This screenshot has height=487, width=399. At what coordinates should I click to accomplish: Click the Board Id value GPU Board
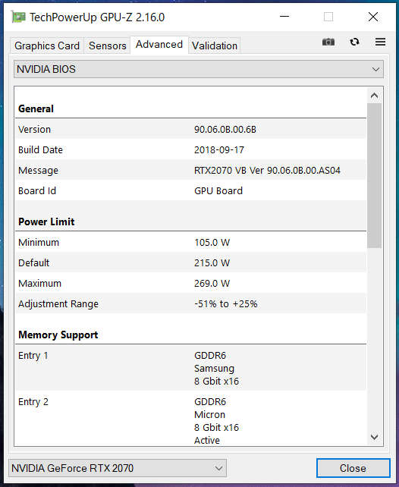(218, 190)
